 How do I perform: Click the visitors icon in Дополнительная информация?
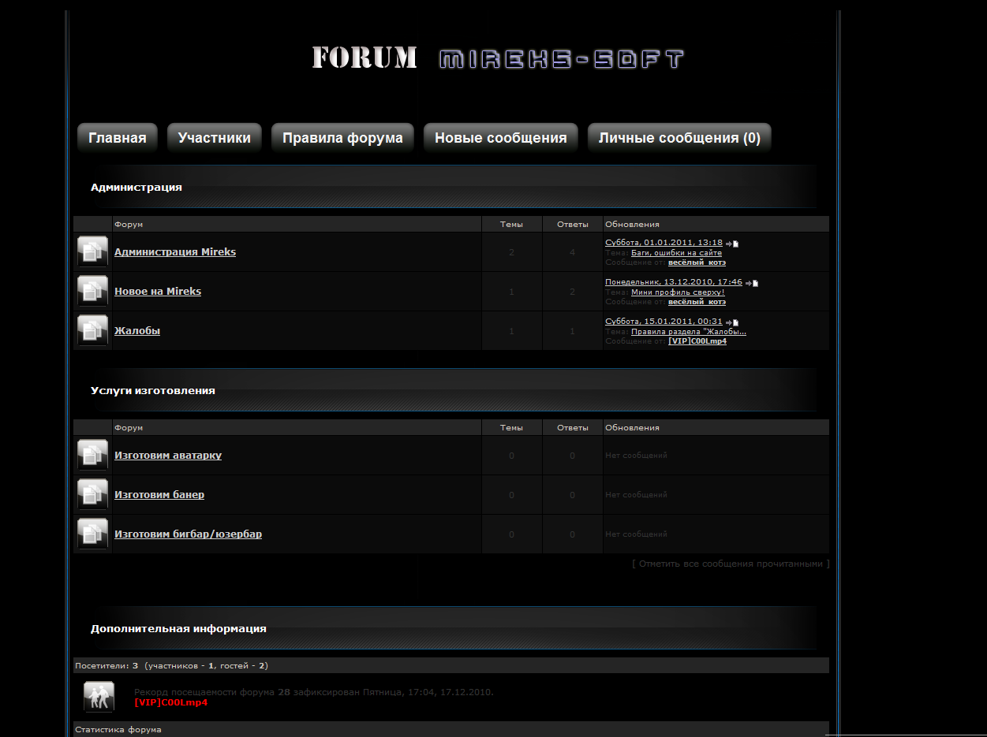pos(99,697)
